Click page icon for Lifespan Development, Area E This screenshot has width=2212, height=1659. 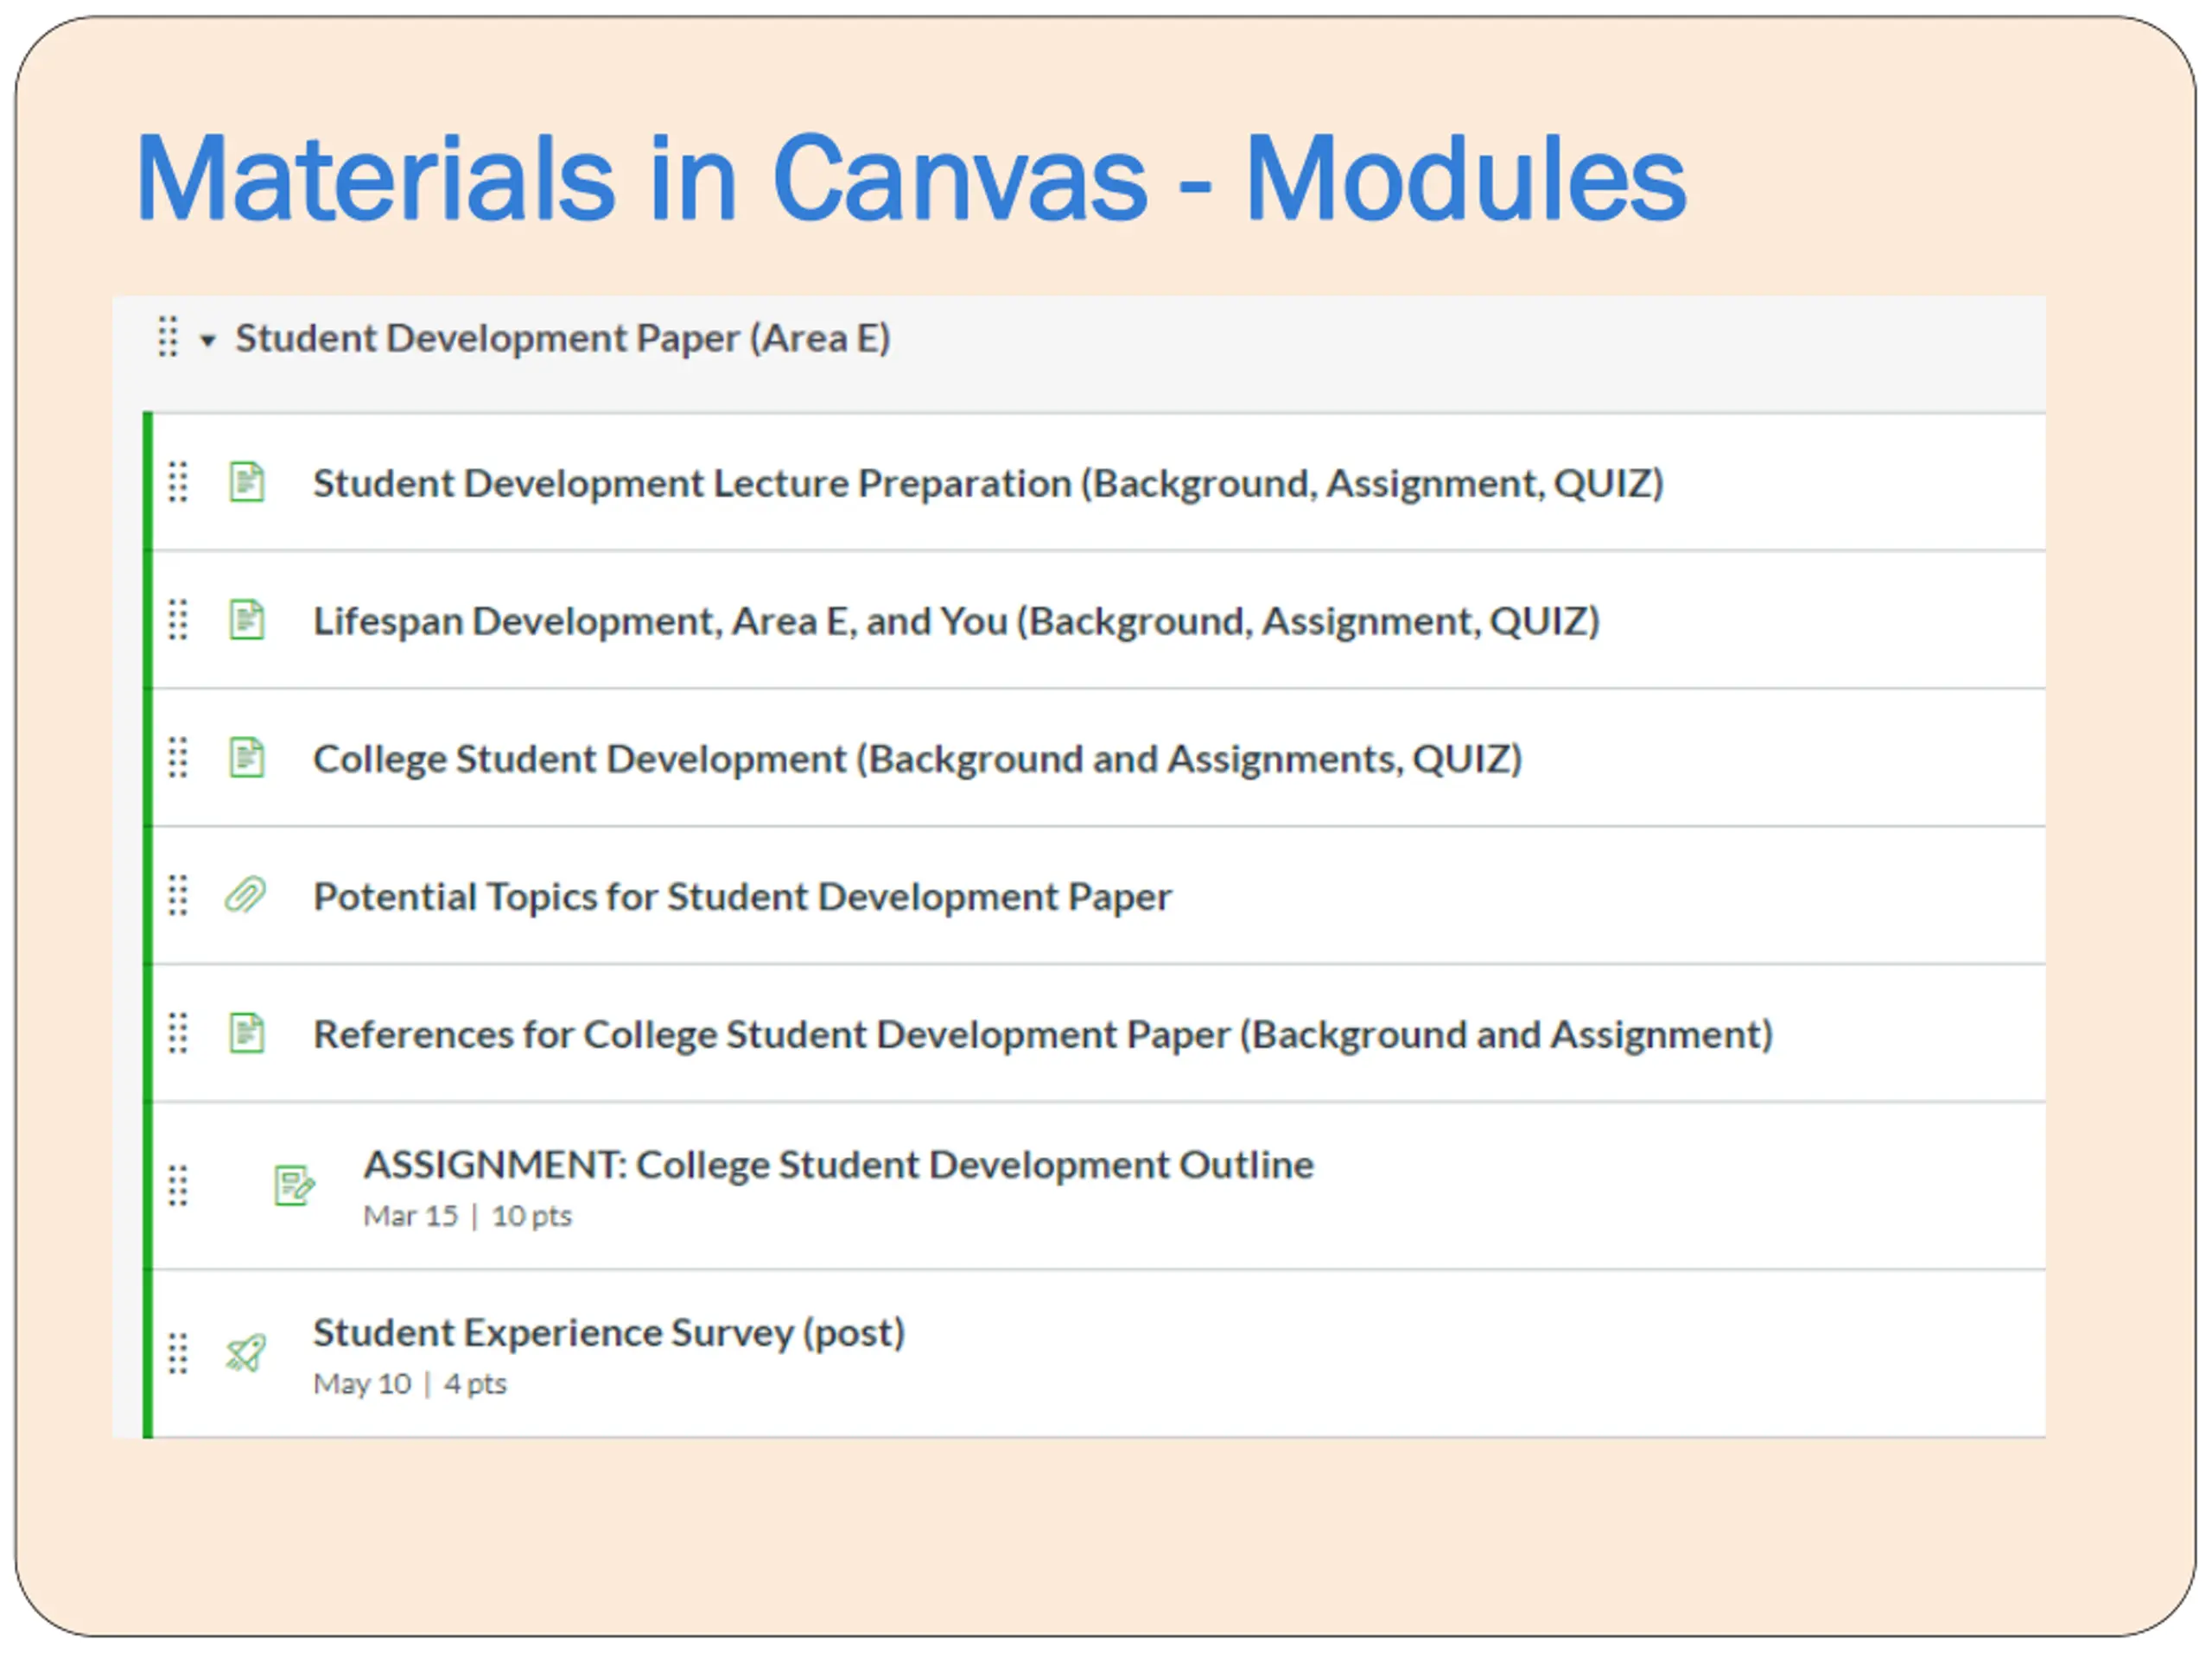coord(247,620)
